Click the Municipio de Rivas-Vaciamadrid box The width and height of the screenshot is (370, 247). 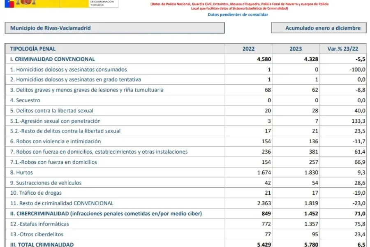click(x=115, y=28)
